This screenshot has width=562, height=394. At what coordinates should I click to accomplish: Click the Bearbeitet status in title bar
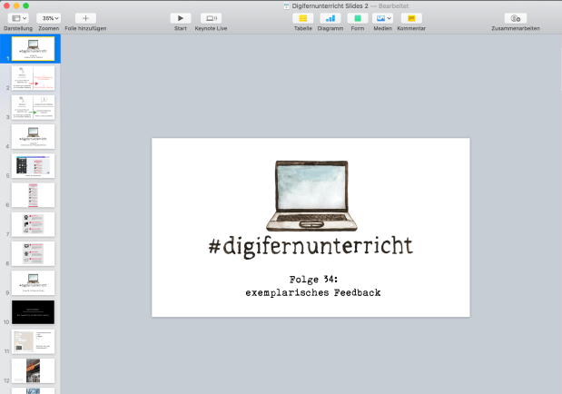pyautogui.click(x=393, y=5)
